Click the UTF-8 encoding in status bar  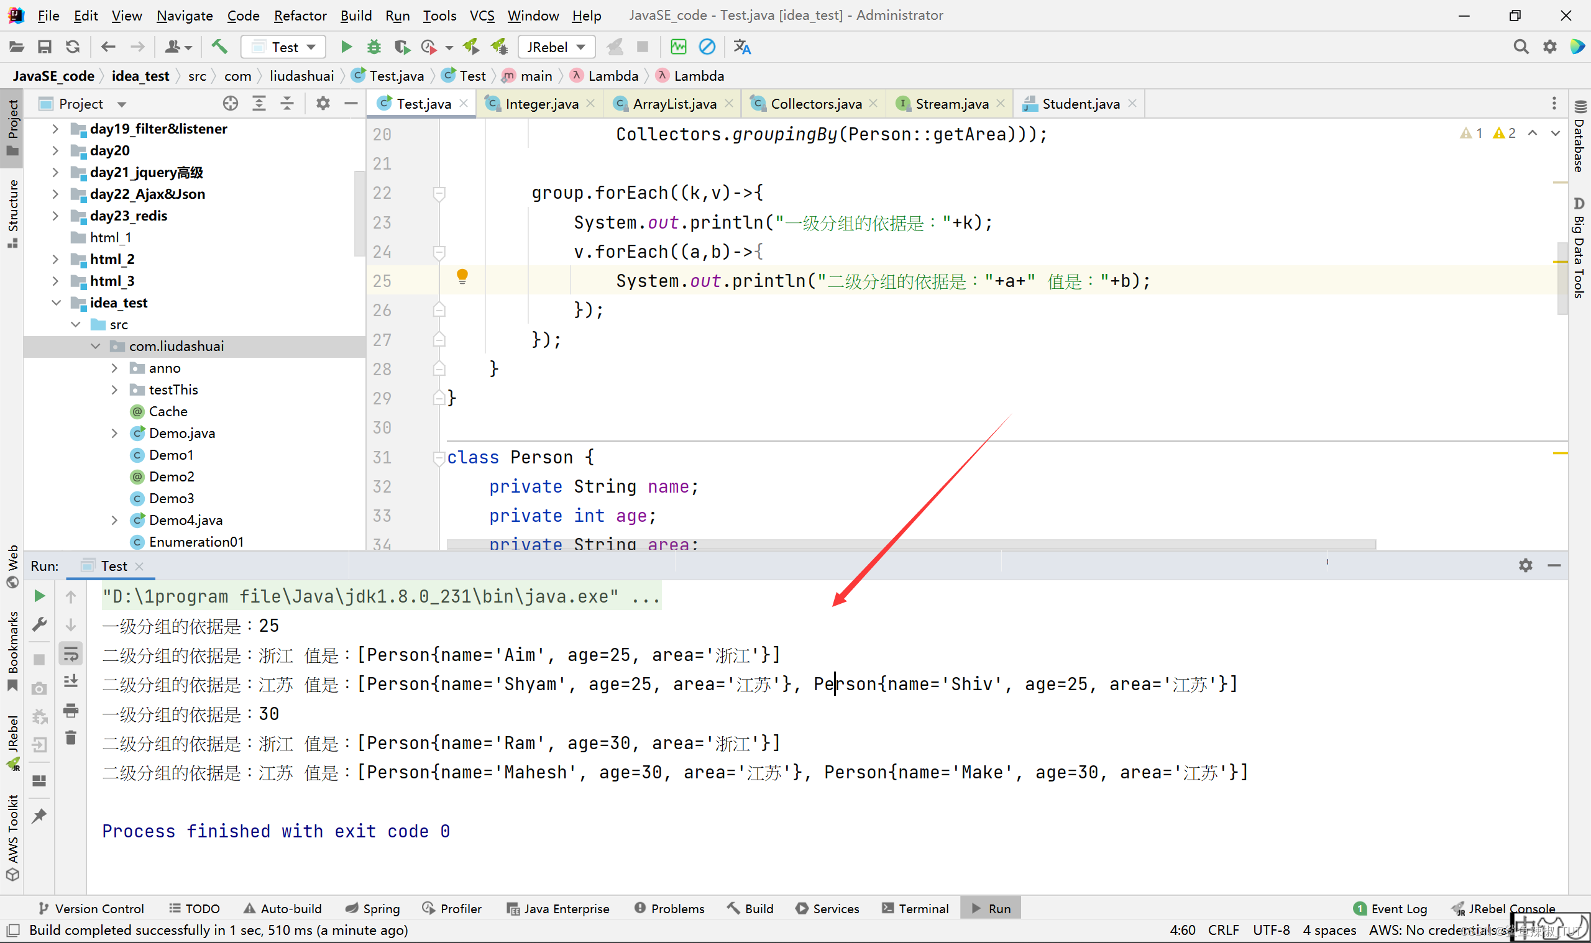tap(1272, 931)
